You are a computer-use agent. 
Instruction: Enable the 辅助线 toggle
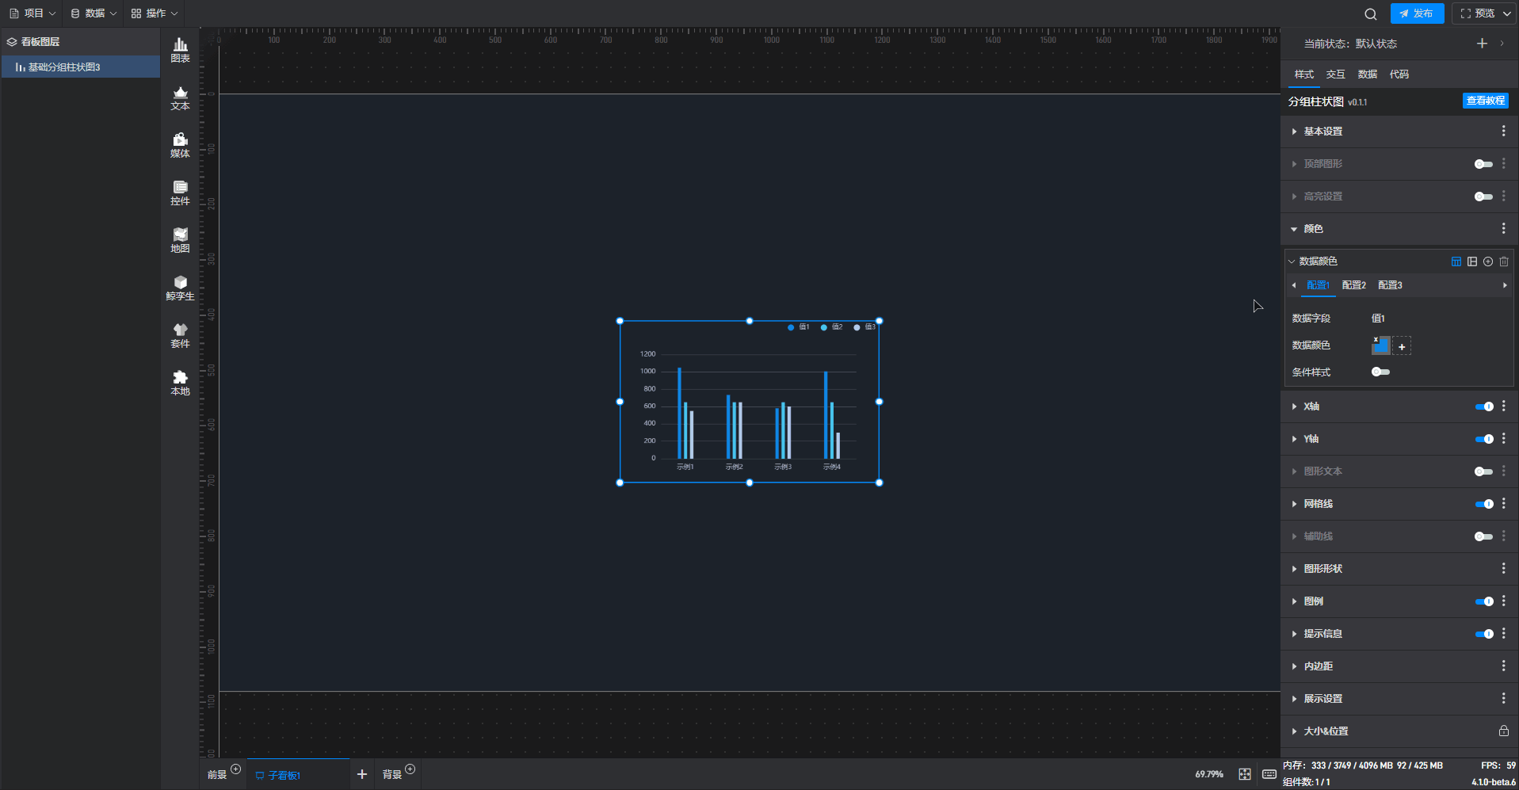pyautogui.click(x=1483, y=536)
